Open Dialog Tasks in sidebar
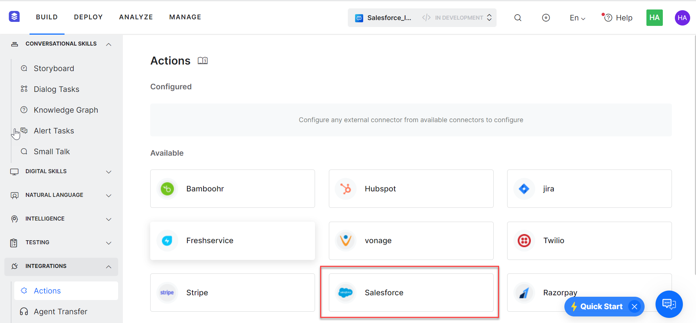696x323 pixels. 57,89
